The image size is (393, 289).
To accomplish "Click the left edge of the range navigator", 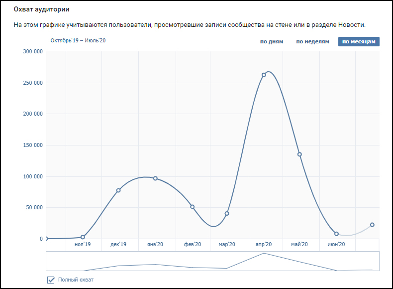I will tap(46, 261).
